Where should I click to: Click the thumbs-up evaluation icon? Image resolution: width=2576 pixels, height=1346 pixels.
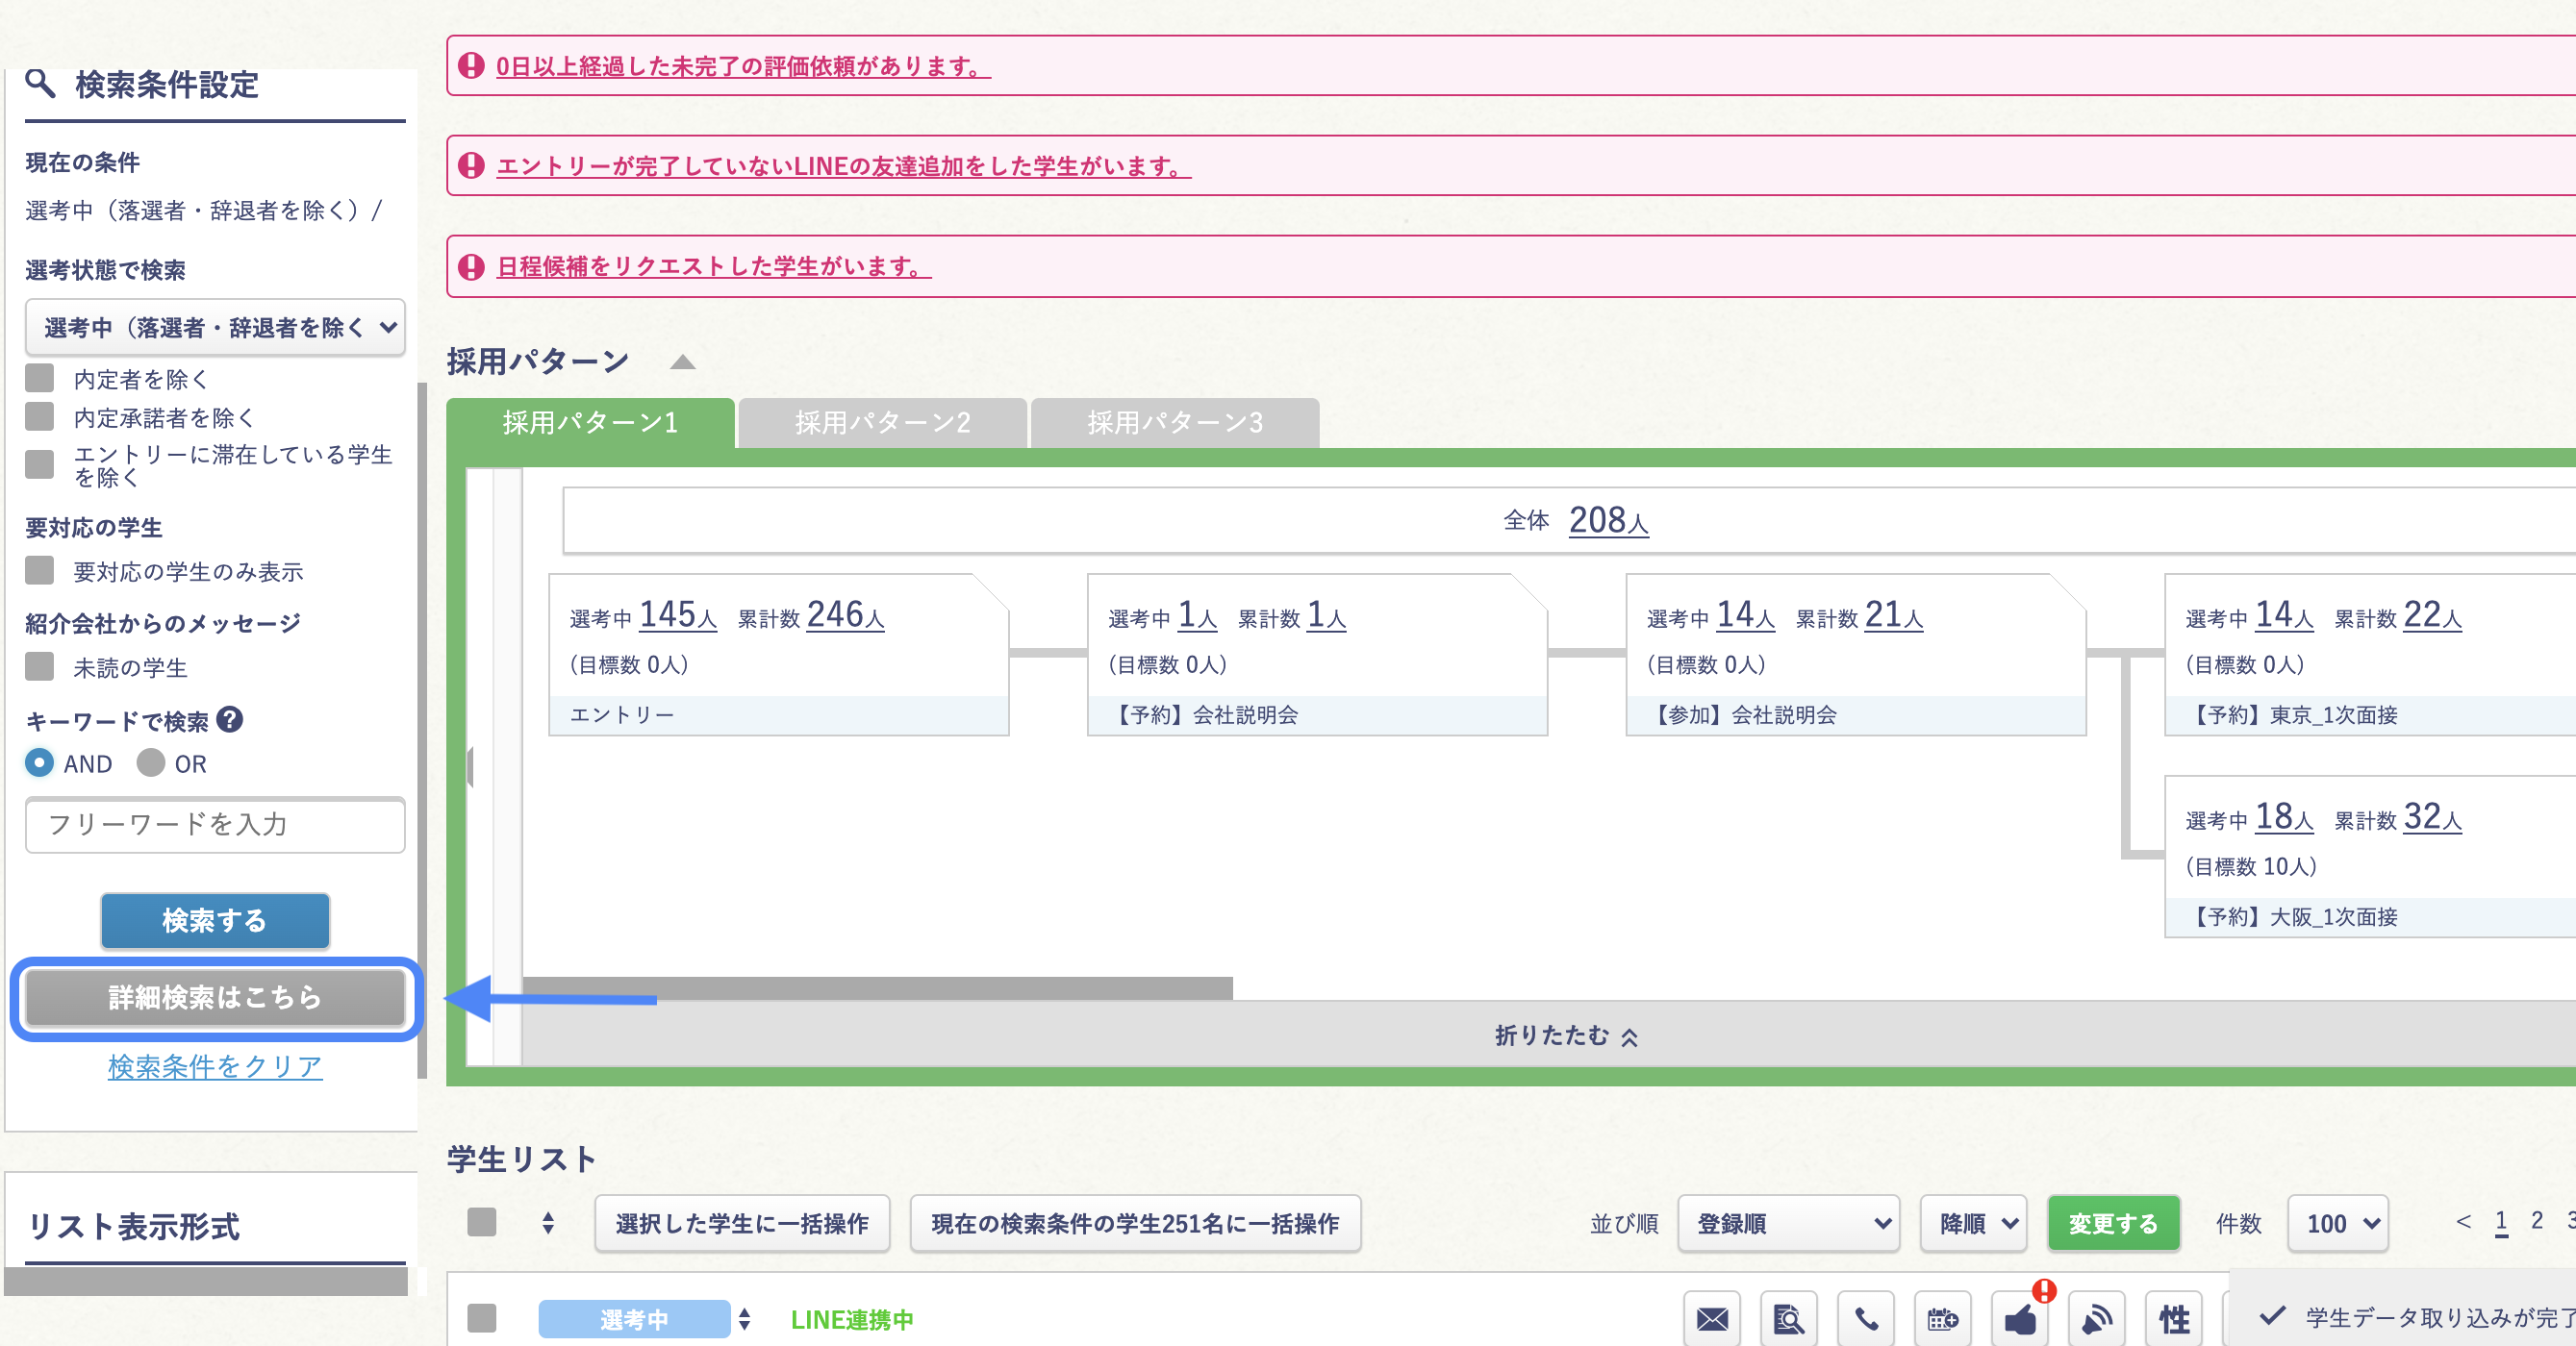[2020, 1319]
